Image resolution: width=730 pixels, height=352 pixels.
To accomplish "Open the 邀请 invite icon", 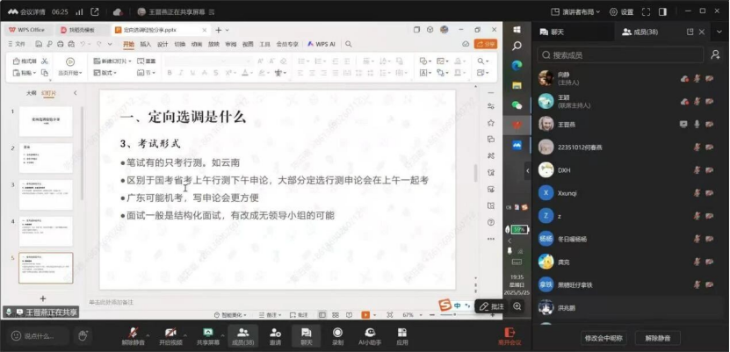I will point(275,332).
